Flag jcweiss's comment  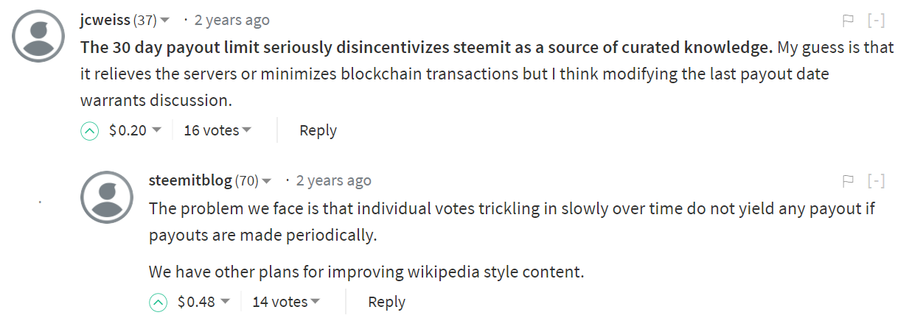click(849, 20)
